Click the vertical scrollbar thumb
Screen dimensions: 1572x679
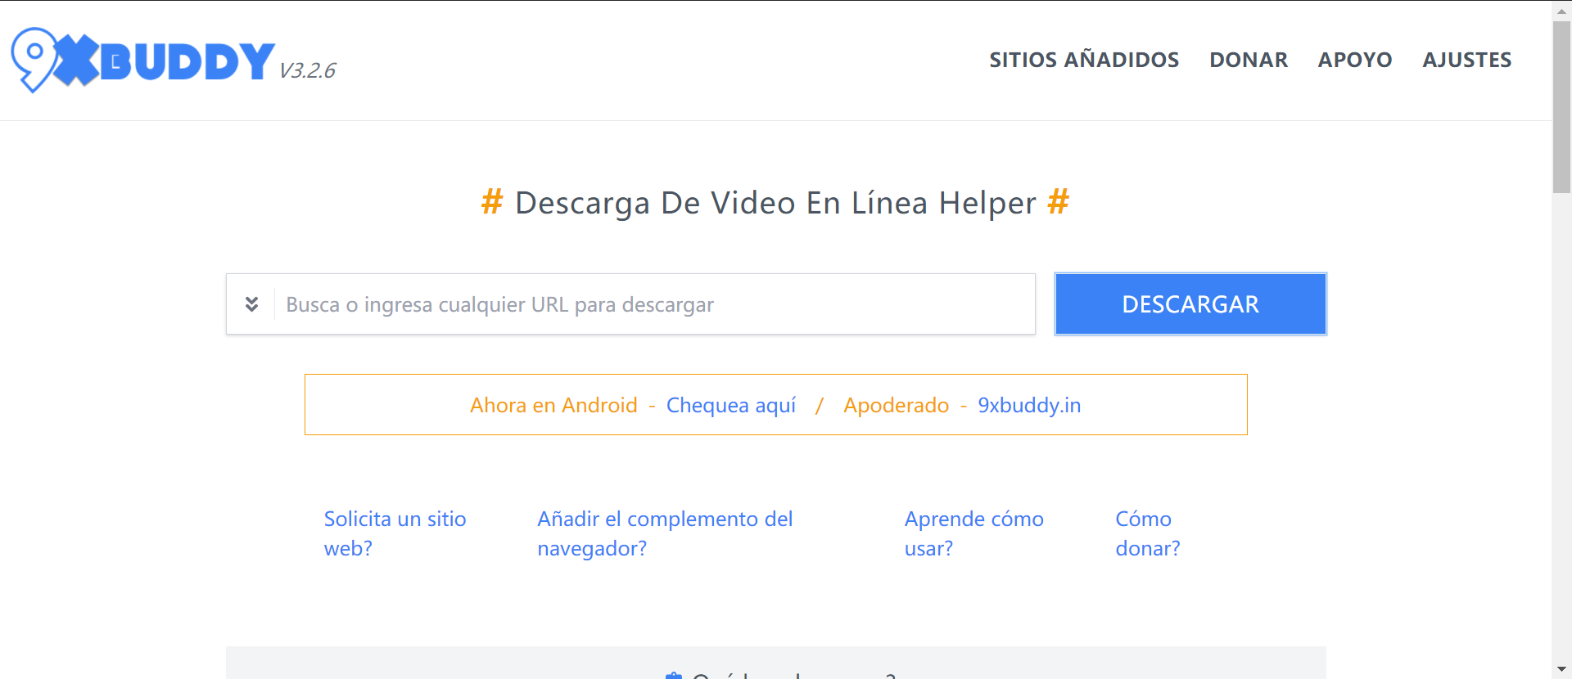1561,107
